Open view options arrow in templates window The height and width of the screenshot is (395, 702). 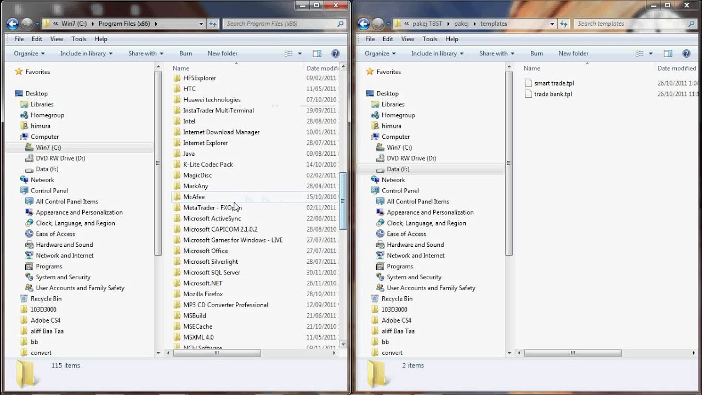[x=650, y=53]
